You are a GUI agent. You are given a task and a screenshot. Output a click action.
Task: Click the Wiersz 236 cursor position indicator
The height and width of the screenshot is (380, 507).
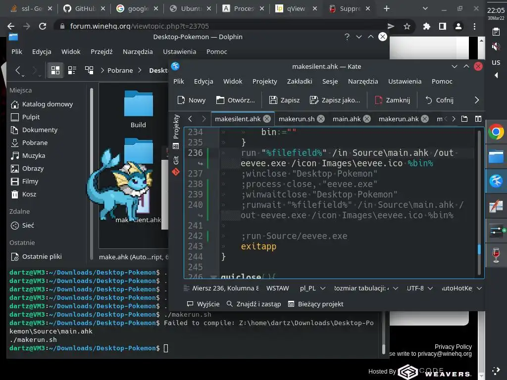coord(225,288)
